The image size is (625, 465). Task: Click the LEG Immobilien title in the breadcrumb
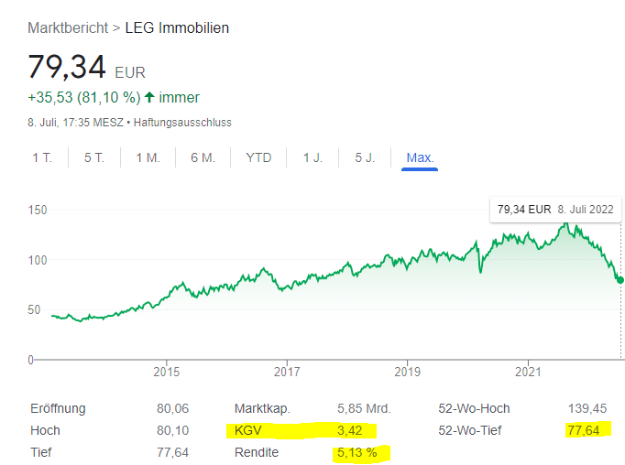click(x=177, y=27)
